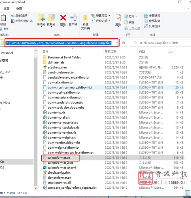Select bendnoteformat.txt file
This screenshot has width=191, height=198.
coord(61,73)
